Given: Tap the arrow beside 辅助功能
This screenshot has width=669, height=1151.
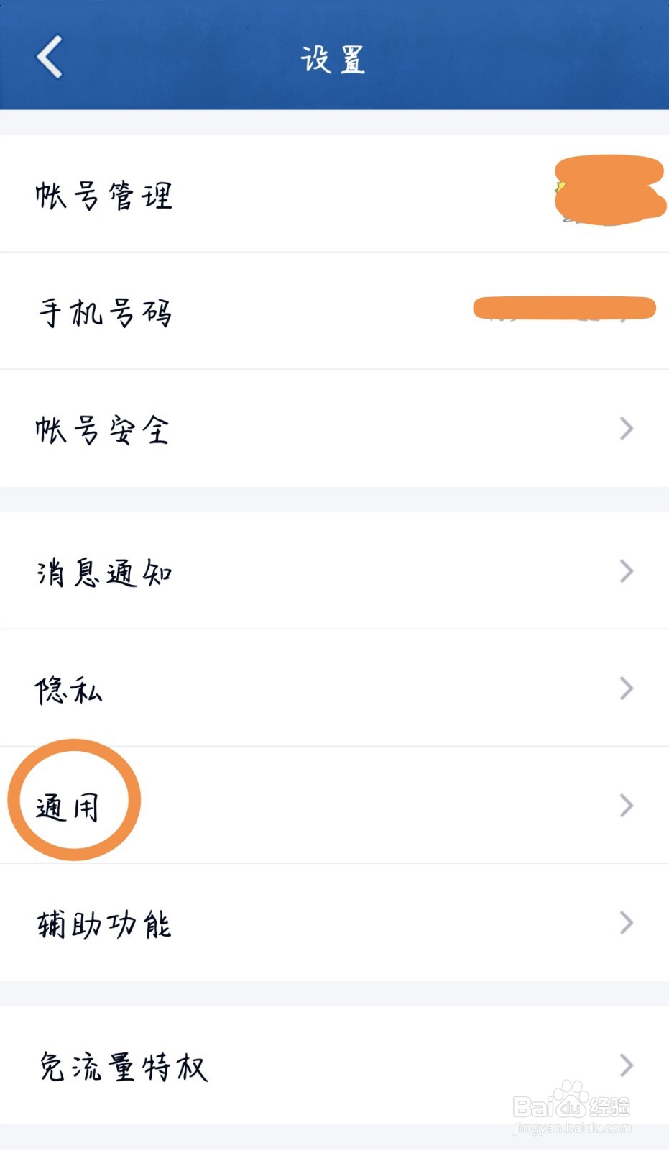Looking at the screenshot, I should click(627, 923).
